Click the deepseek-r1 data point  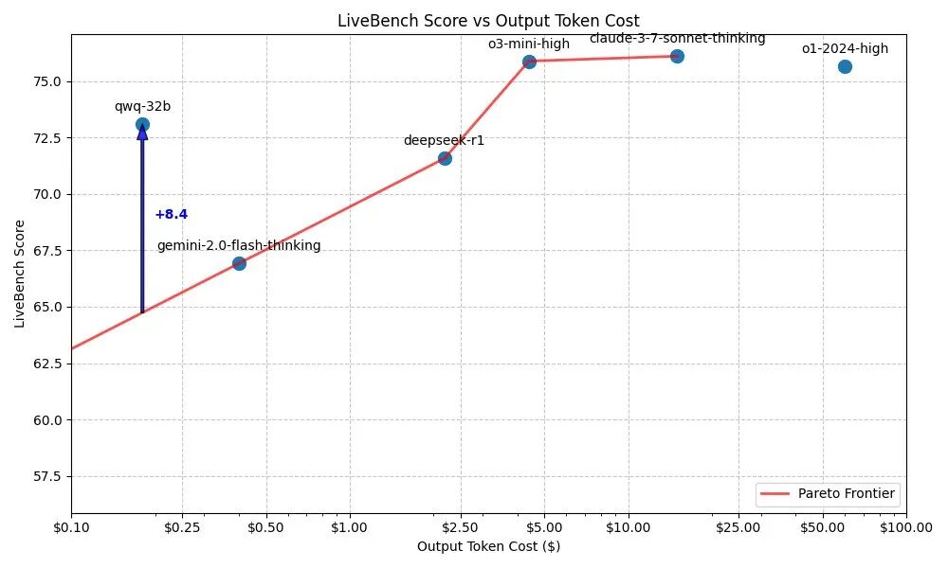[445, 158]
